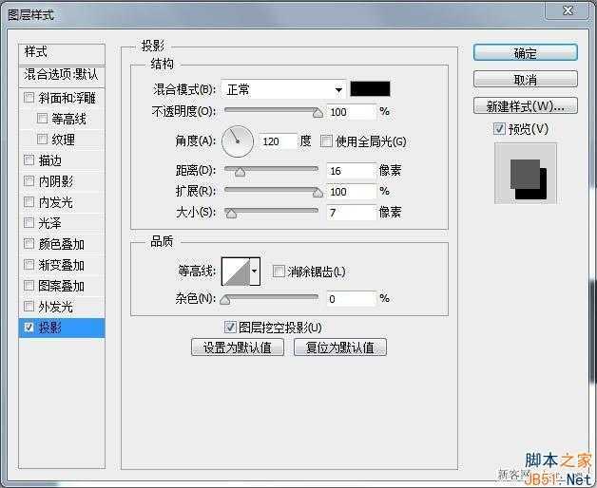Open 混合模式 dropdown showing 正常
The width and height of the screenshot is (597, 488).
283,90
